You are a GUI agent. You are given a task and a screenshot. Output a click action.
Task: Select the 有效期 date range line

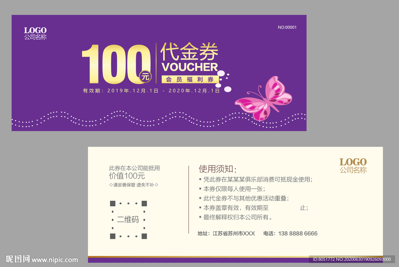(151, 91)
